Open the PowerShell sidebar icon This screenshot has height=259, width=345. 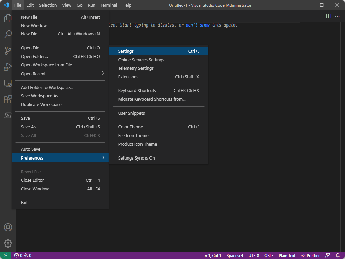8,115
